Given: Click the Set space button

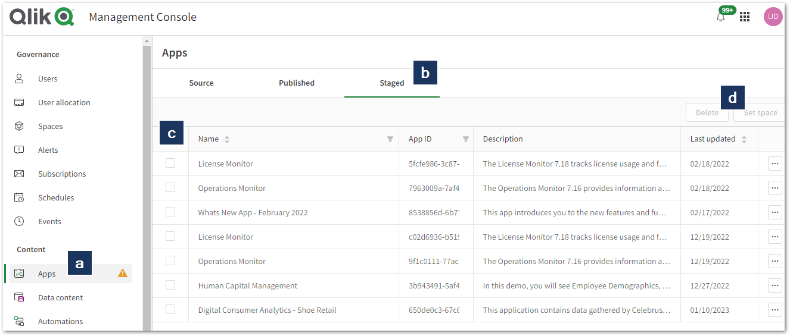Looking at the screenshot, I should point(760,112).
